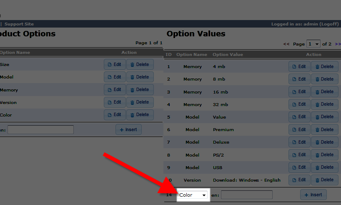Edit the Premium option value
341x205 pixels.
tap(299, 130)
